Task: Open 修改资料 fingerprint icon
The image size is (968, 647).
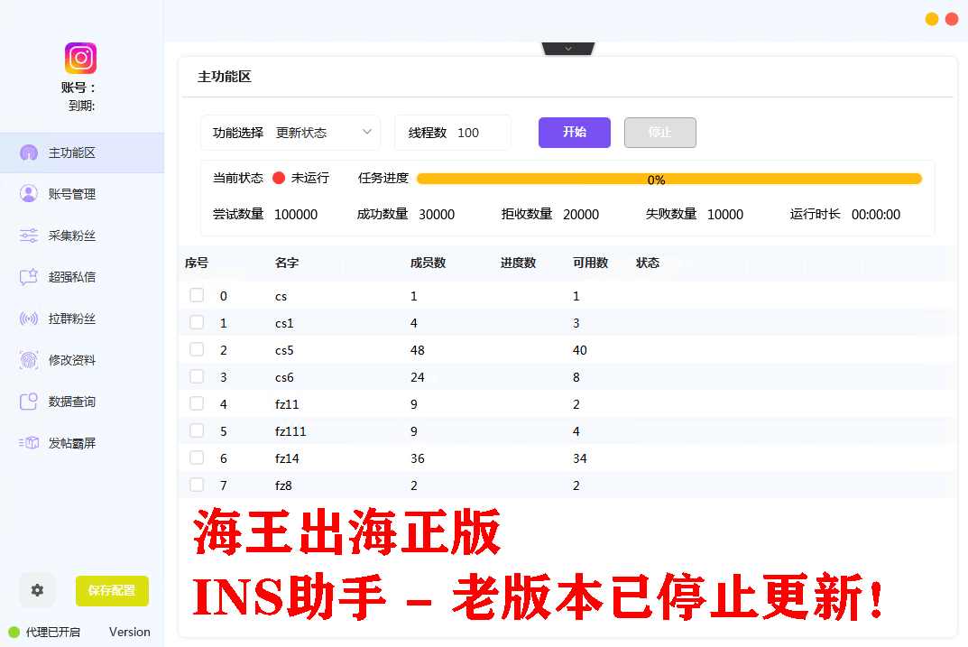Action: point(29,360)
